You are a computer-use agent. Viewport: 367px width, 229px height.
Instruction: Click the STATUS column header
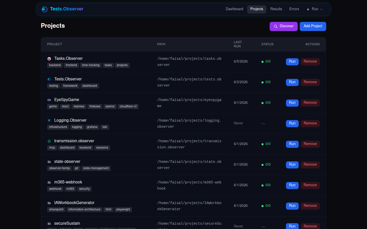coord(267,44)
